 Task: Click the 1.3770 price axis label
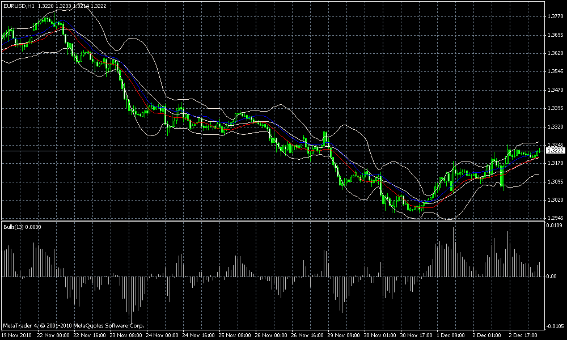tap(556, 16)
